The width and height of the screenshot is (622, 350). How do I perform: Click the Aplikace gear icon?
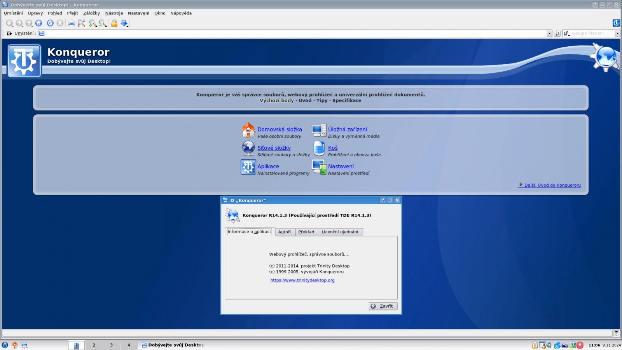coord(248,167)
